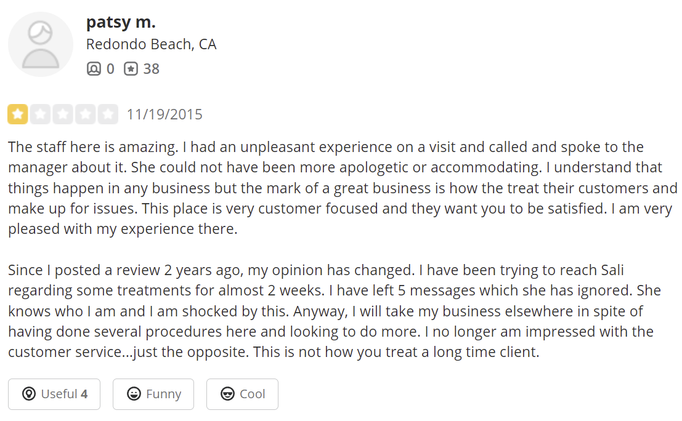Image resolution: width=682 pixels, height=421 pixels.
Task: Click the review date 11/19/2015
Action: click(164, 114)
